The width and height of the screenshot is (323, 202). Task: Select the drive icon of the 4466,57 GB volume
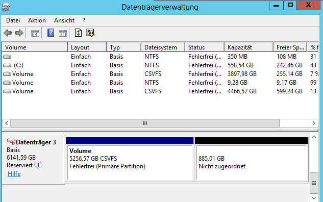click(7, 91)
